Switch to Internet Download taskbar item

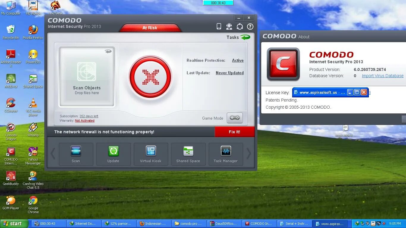click(x=84, y=224)
